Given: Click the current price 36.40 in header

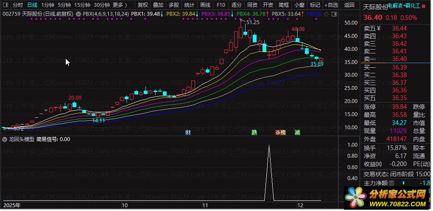Looking at the screenshot, I should click(x=373, y=18).
